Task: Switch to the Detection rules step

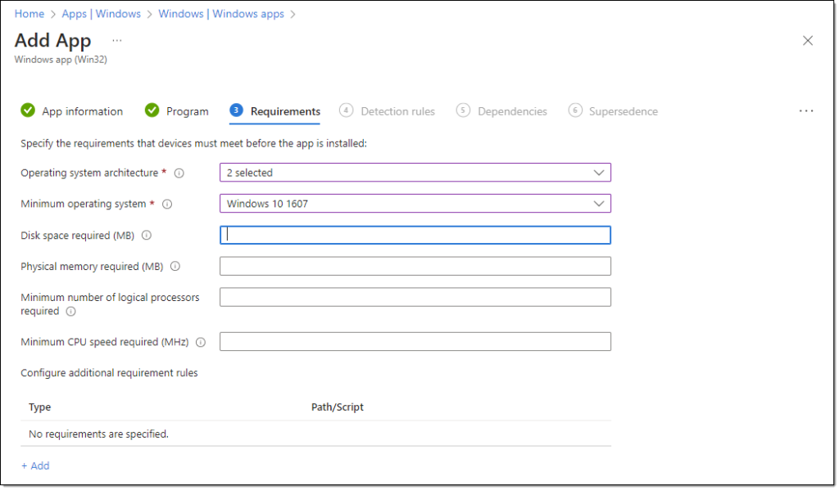Action: [x=397, y=110]
